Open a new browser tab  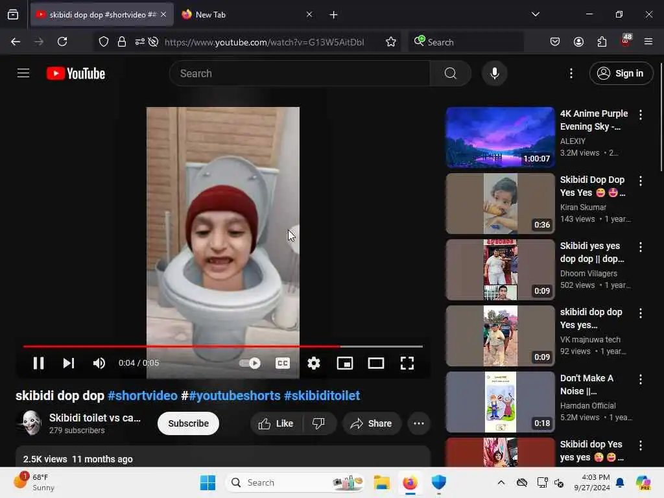pos(333,15)
